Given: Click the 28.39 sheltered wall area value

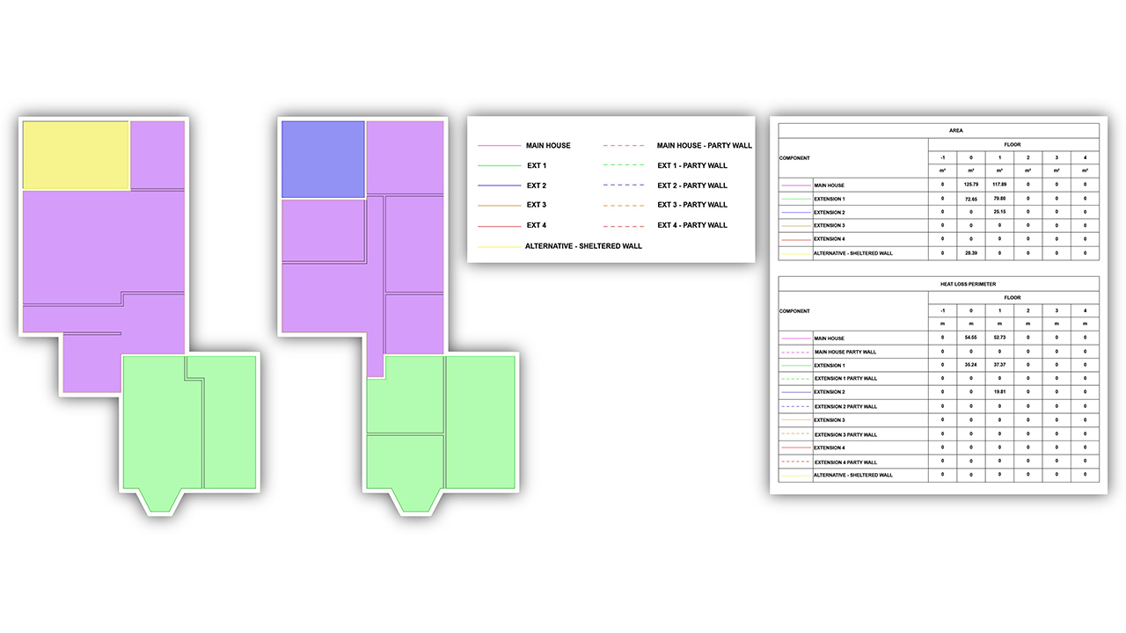Looking at the screenshot, I should point(971,252).
